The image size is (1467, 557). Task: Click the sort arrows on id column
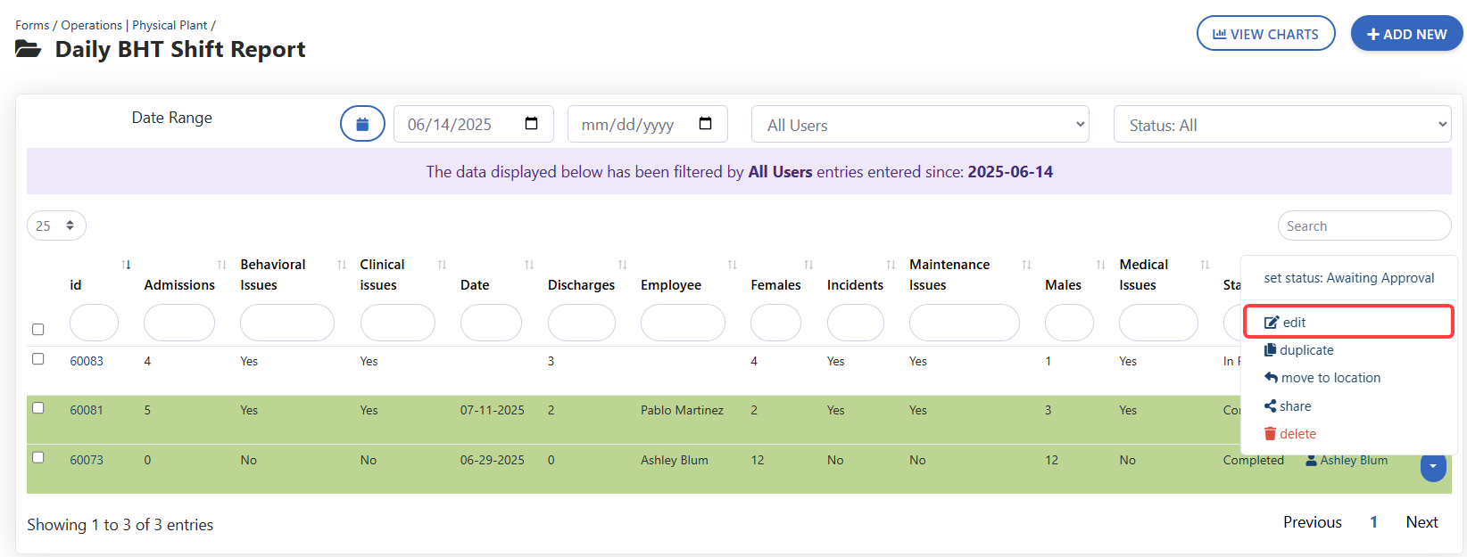(126, 265)
